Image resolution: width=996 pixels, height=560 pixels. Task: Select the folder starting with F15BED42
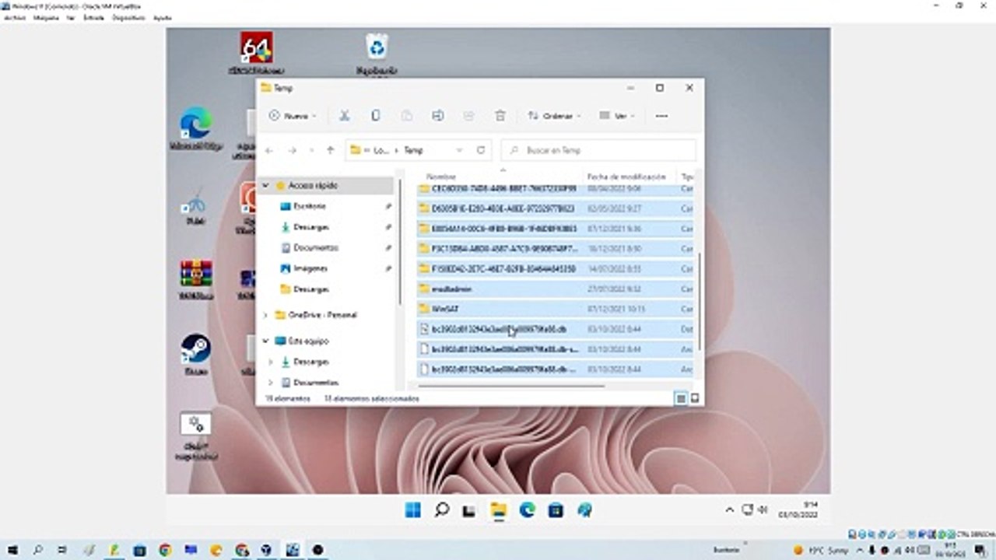[555, 268]
